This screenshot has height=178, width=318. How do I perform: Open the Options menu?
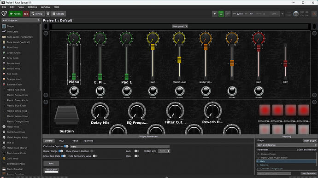(32, 7)
